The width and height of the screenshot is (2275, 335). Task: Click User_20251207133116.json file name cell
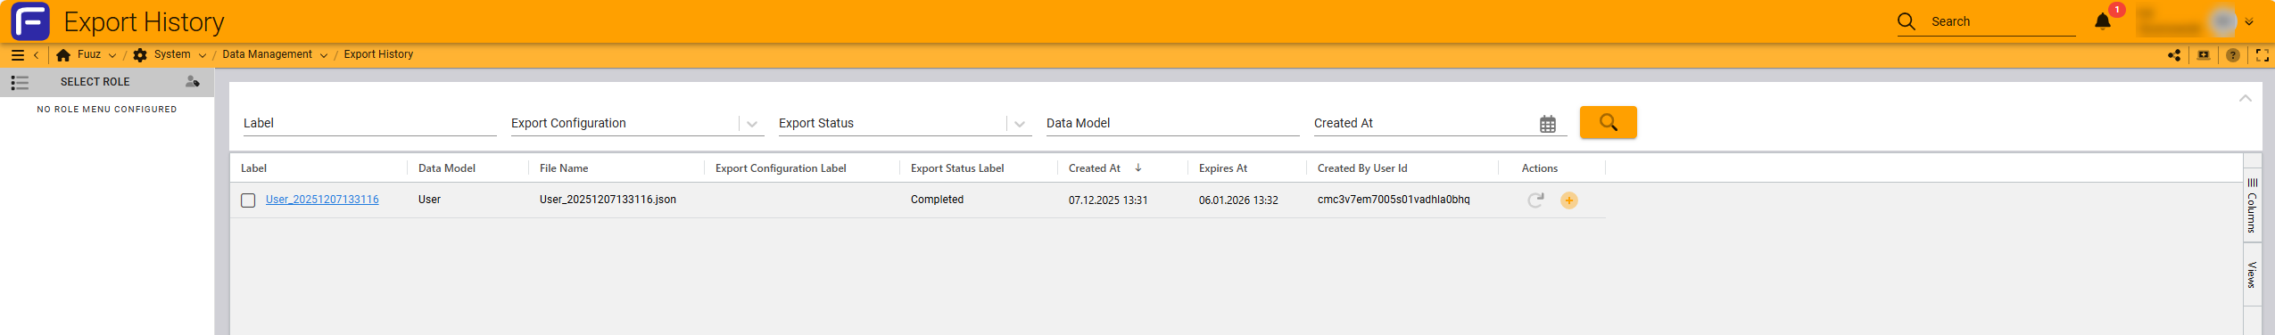(x=608, y=200)
